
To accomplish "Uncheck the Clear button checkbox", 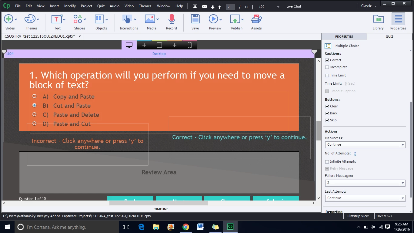I will click(x=327, y=106).
